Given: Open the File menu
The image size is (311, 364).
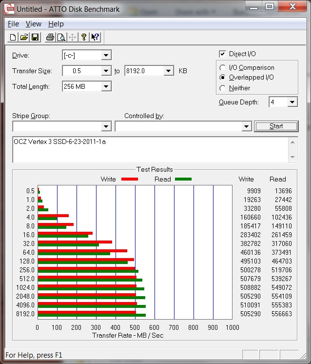Looking at the screenshot, I should pyautogui.click(x=13, y=24).
